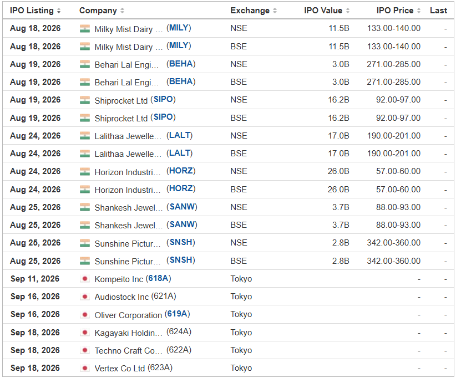This screenshot has width=456, height=378.
Task: Click India flag on Milky Mist NSE row
Action: point(85,28)
